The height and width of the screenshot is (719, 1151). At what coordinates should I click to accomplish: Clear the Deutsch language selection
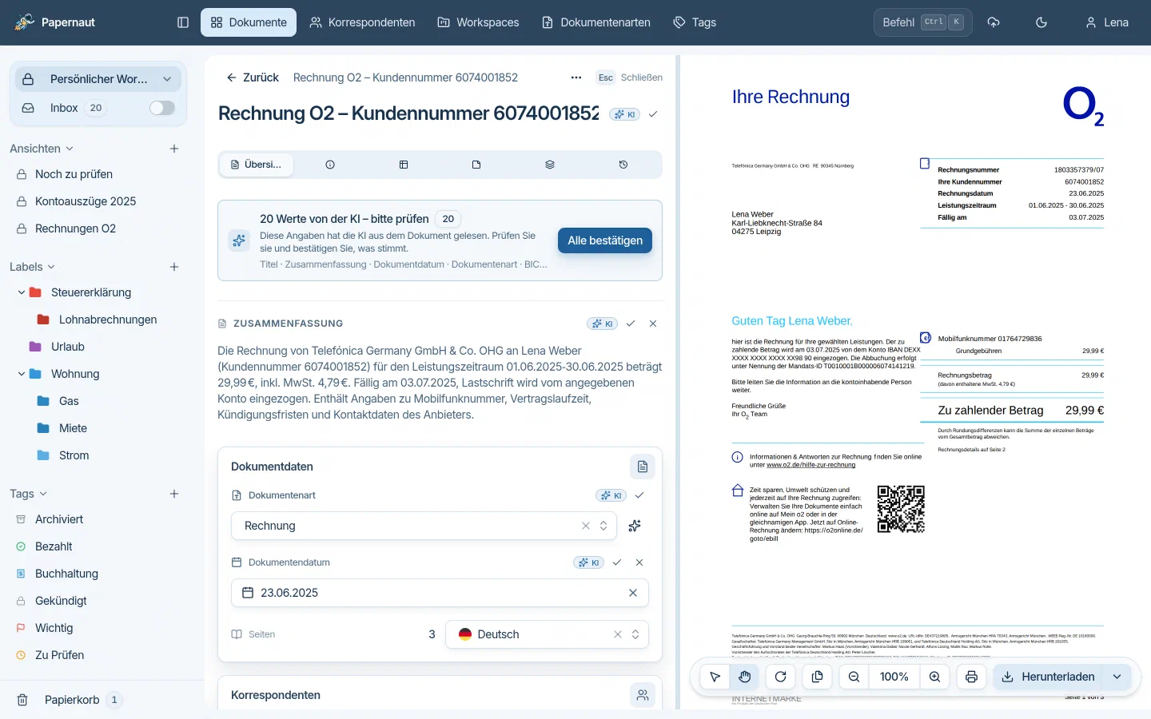pyautogui.click(x=618, y=634)
